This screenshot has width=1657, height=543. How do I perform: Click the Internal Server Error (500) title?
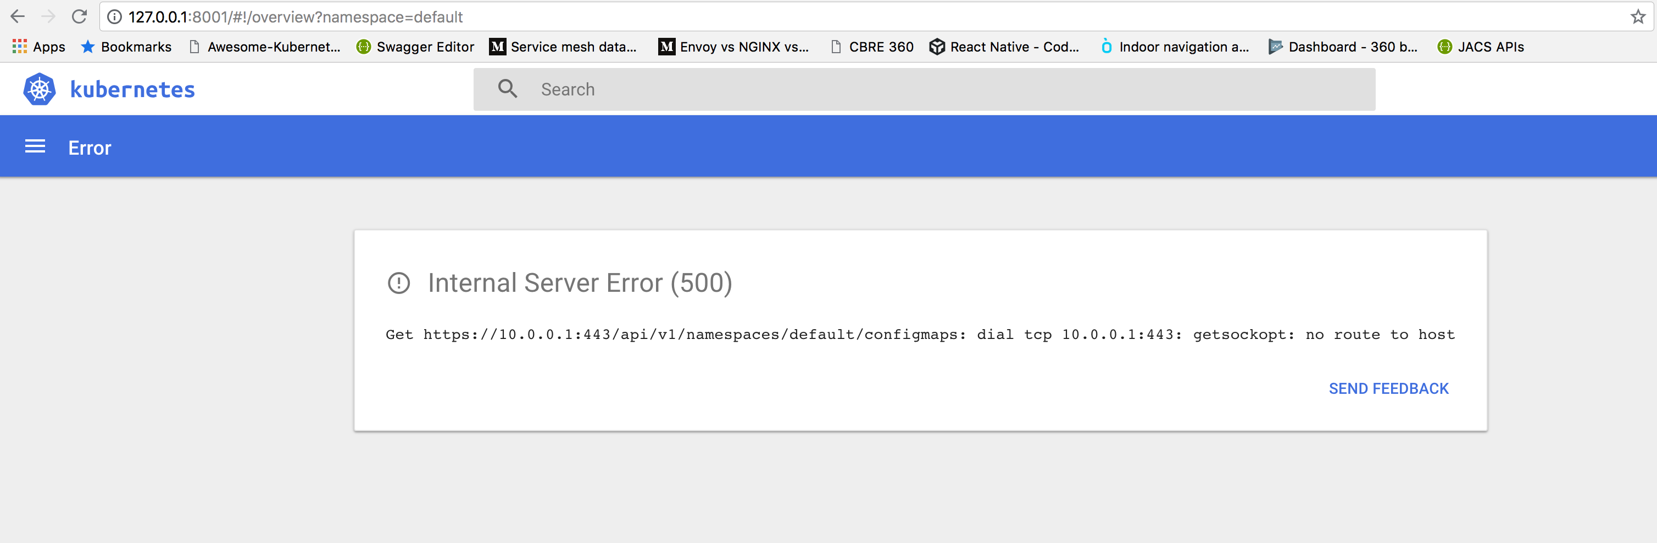[580, 283]
